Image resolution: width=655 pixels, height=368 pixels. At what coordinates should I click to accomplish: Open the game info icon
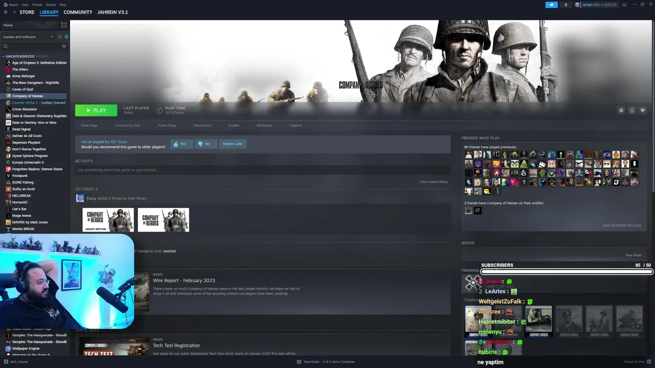point(632,110)
